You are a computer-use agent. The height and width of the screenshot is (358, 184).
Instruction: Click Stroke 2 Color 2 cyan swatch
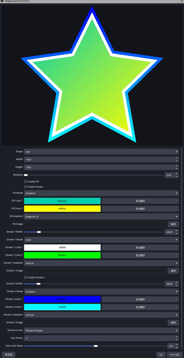pyautogui.click(x=62, y=307)
